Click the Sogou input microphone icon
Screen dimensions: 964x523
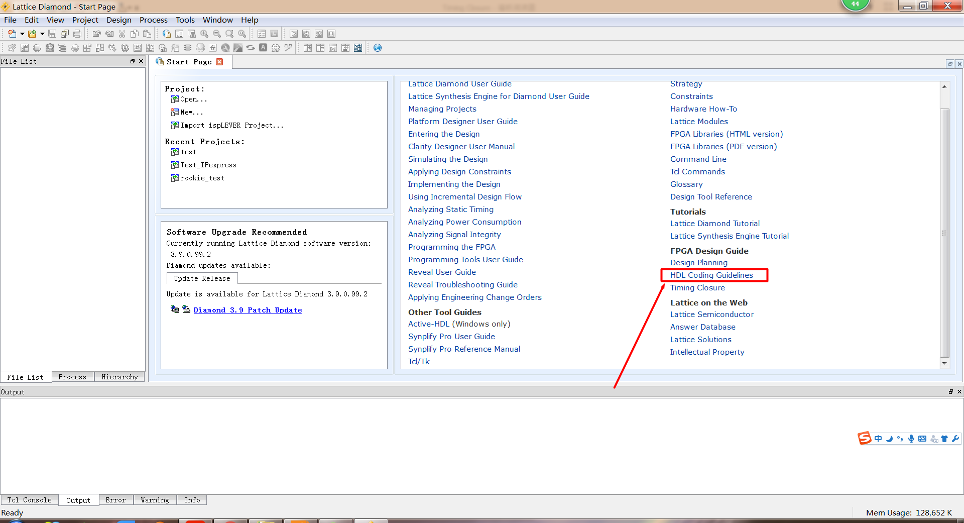[x=911, y=439]
